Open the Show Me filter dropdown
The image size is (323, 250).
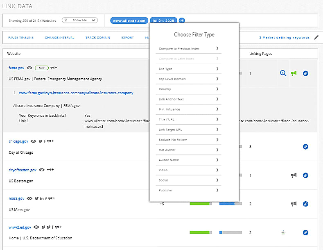pos(80,20)
